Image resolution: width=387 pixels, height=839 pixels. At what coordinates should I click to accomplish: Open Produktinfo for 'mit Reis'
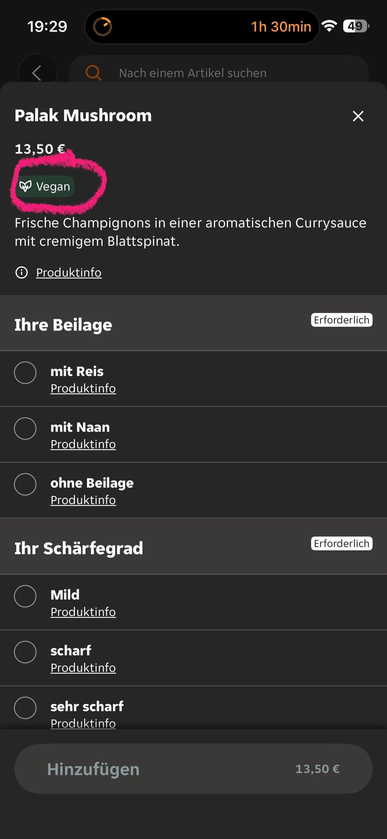tap(83, 388)
